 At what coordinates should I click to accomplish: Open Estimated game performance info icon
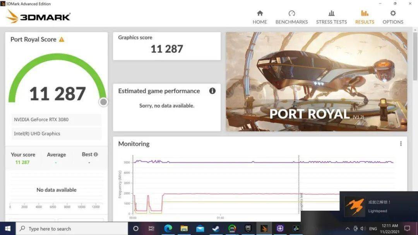212,91
